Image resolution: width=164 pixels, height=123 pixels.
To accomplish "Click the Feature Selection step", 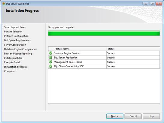I will coord(13,31).
